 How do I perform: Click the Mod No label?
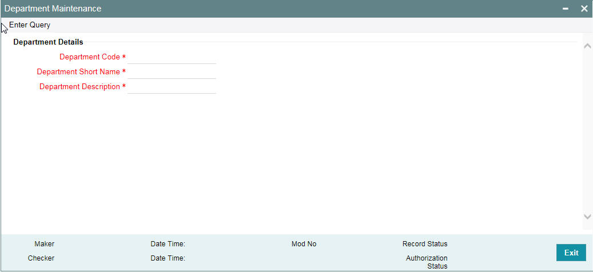(304, 244)
